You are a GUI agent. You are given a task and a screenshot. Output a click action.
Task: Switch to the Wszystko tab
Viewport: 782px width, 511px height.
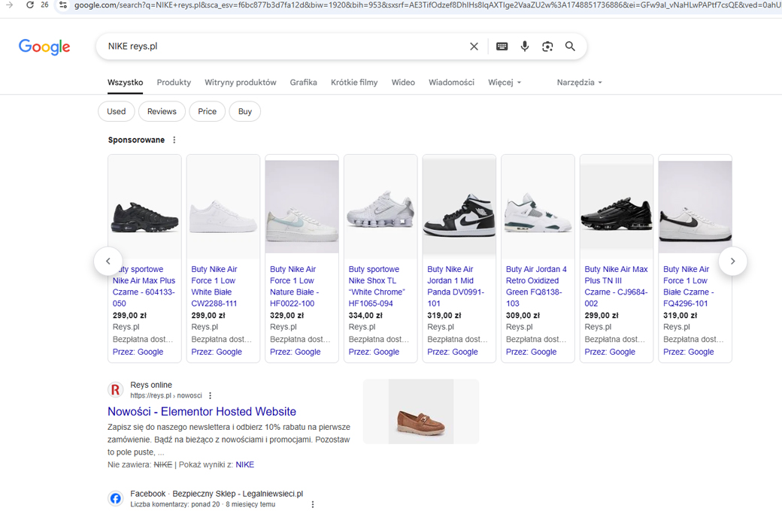125,82
